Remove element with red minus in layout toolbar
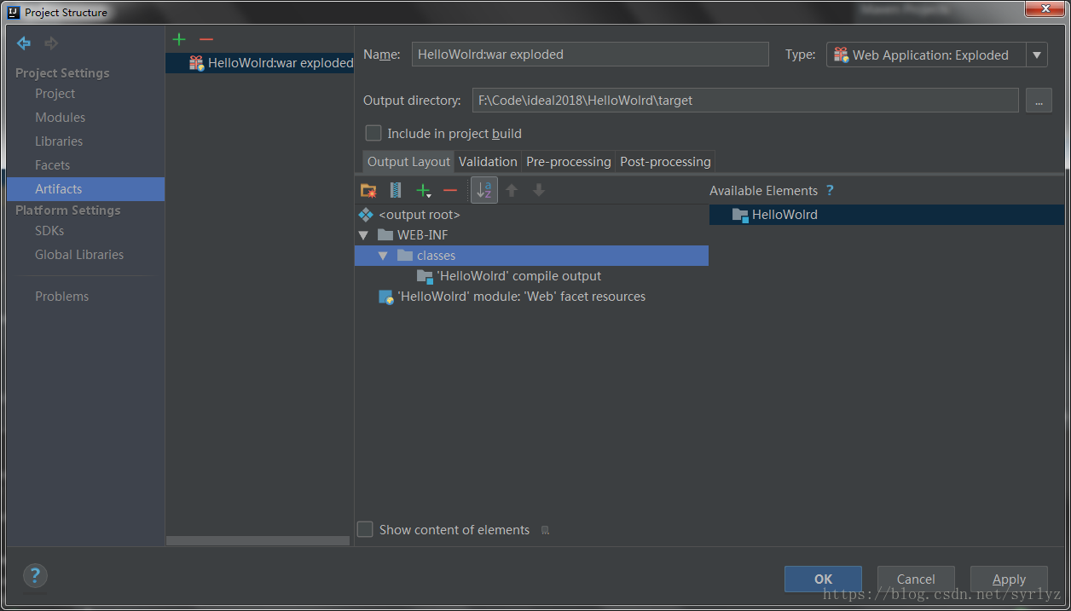Image resolution: width=1071 pixels, height=611 pixels. [450, 190]
